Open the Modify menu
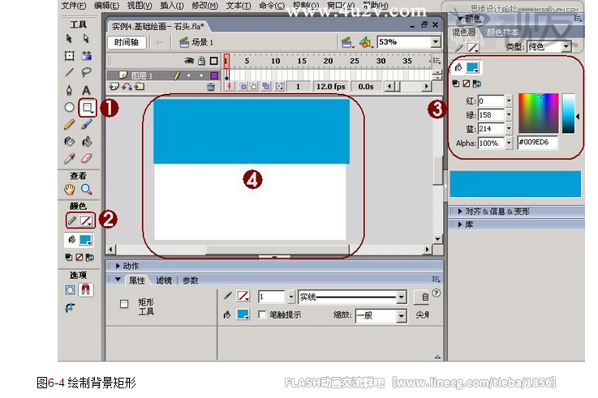598x398 pixels. (x=204, y=6)
